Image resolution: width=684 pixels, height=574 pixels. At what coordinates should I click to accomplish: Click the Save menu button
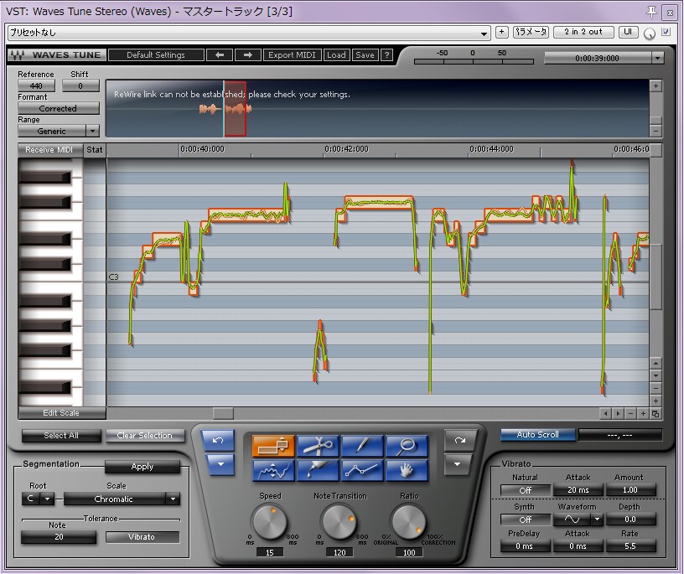[x=365, y=55]
